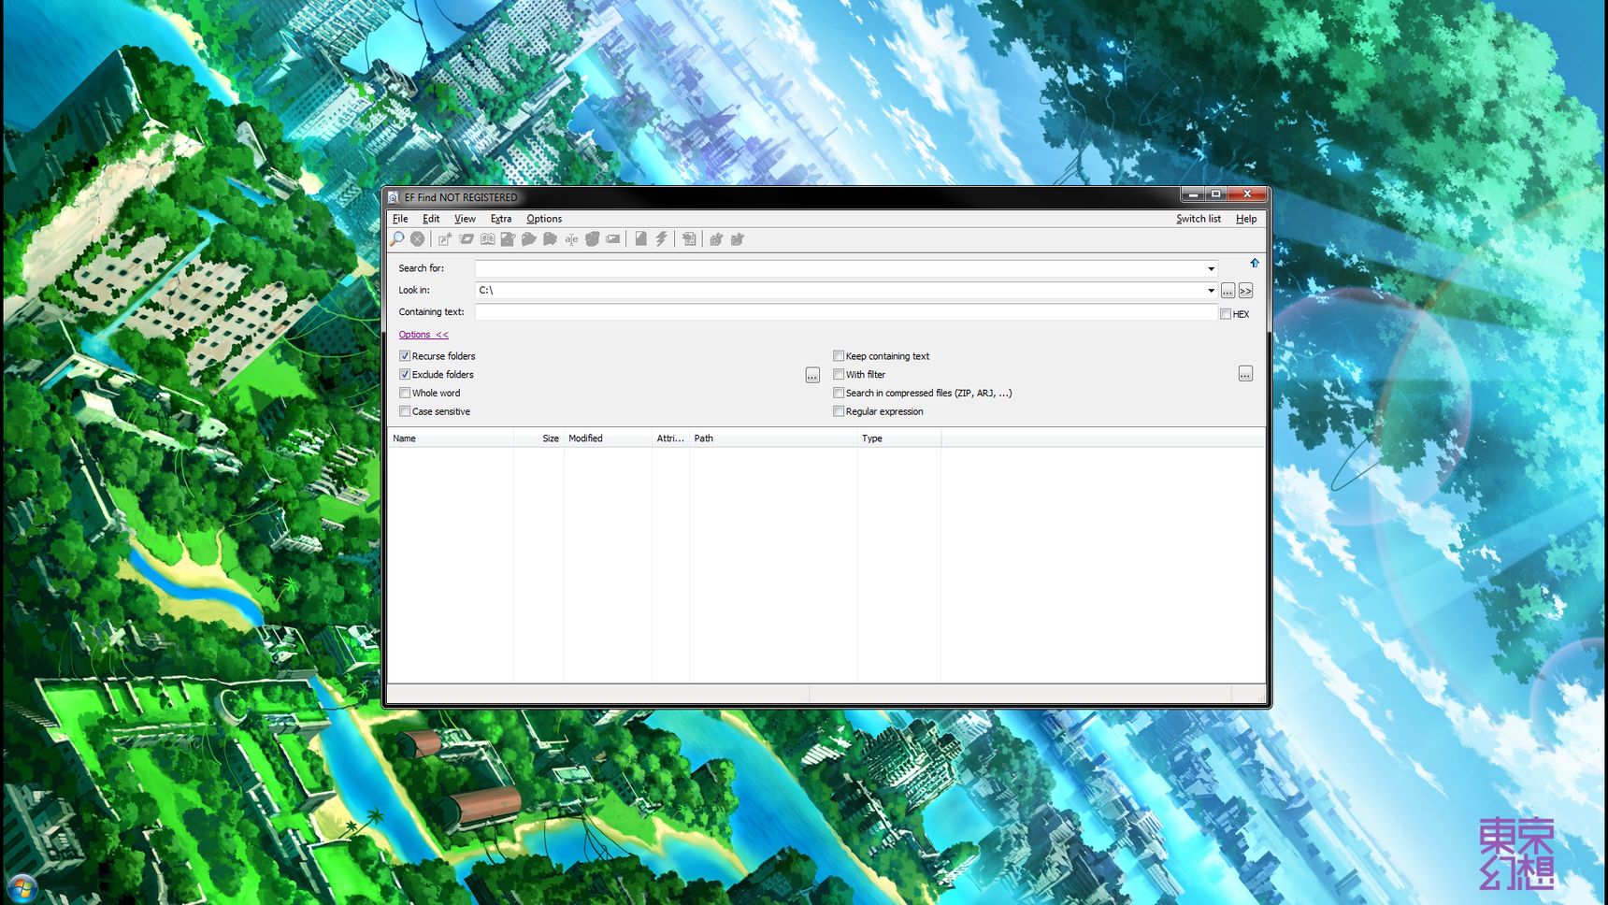Click the eraser-shaped toolbar icon

pyautogui.click(x=467, y=239)
